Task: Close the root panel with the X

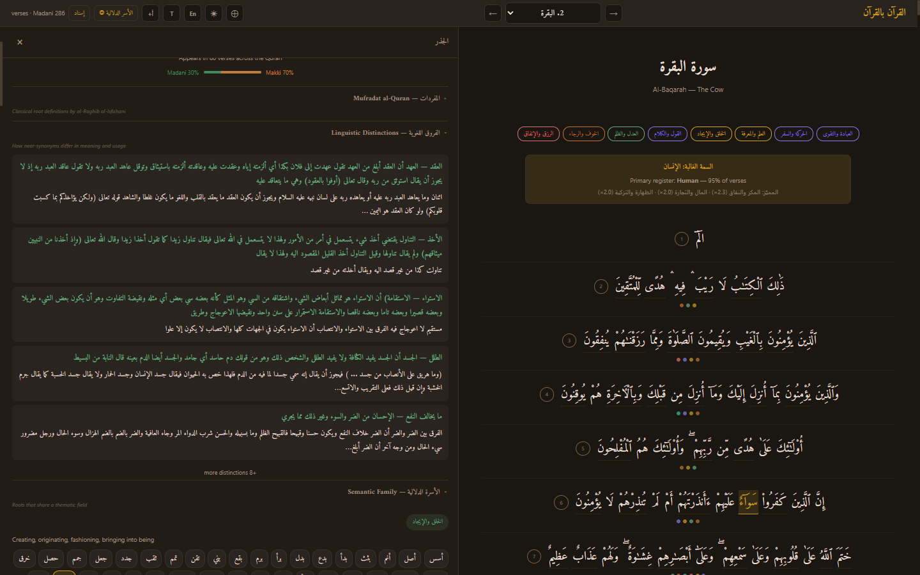Action: tap(20, 42)
